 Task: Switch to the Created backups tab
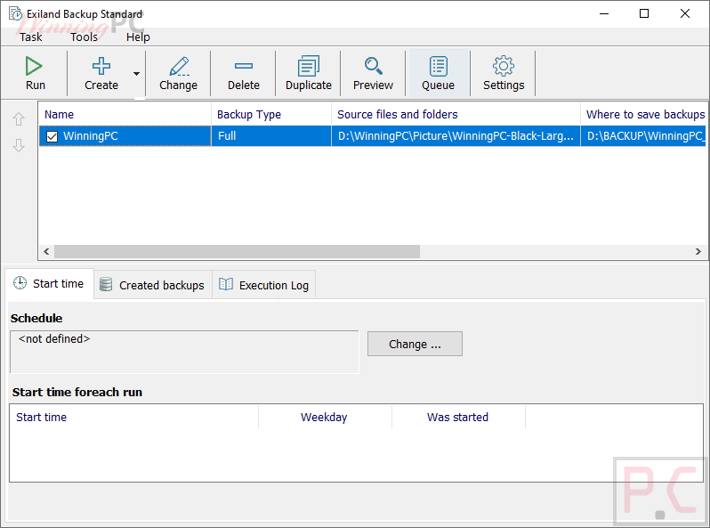click(x=153, y=285)
